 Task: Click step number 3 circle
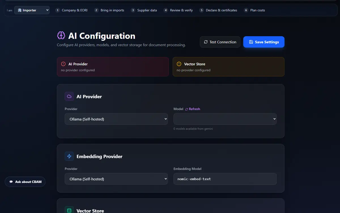point(133,10)
